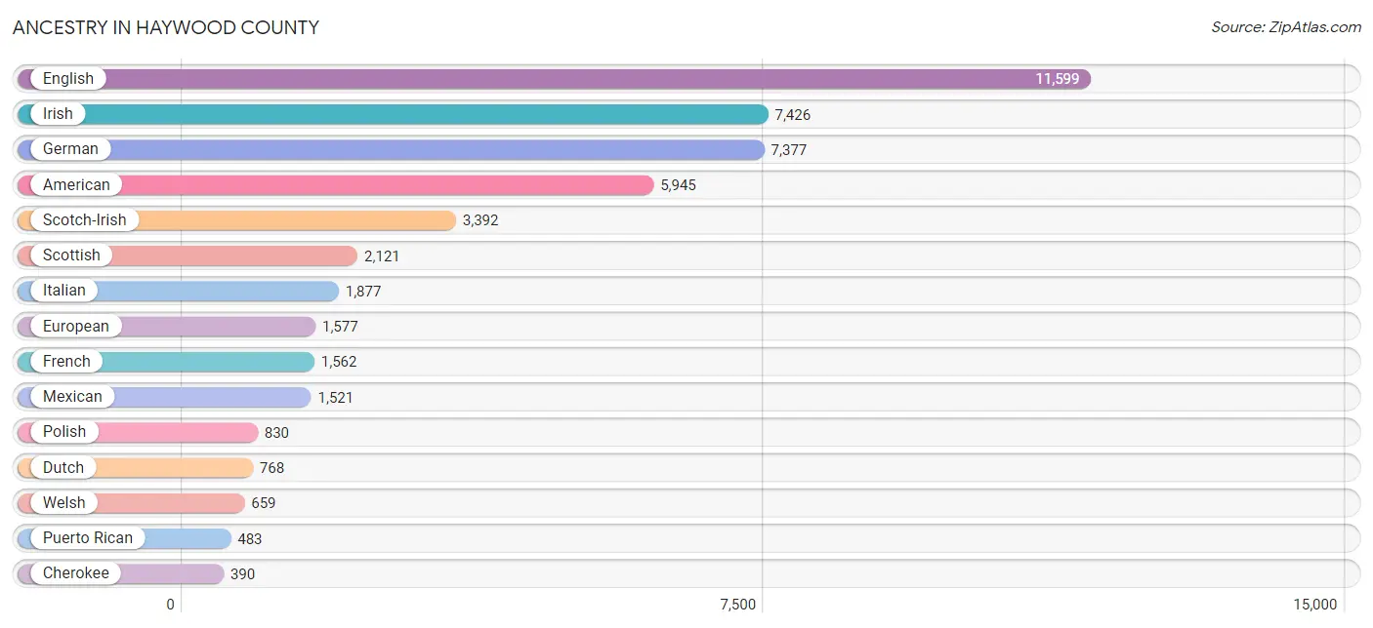
Task: Click the 7,426 Irish value
Action: click(793, 115)
